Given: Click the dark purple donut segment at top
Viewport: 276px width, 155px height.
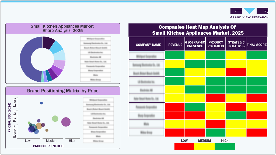Looking at the screenshot, I should [47, 42].
